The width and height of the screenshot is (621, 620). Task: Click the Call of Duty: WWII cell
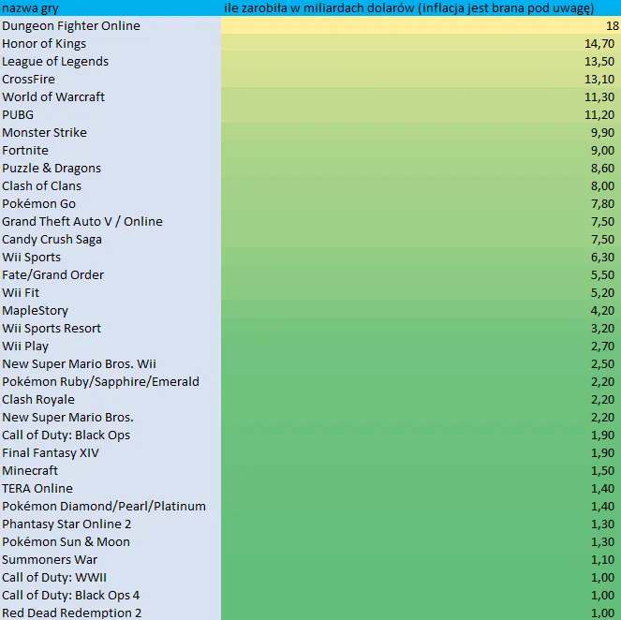(111, 578)
